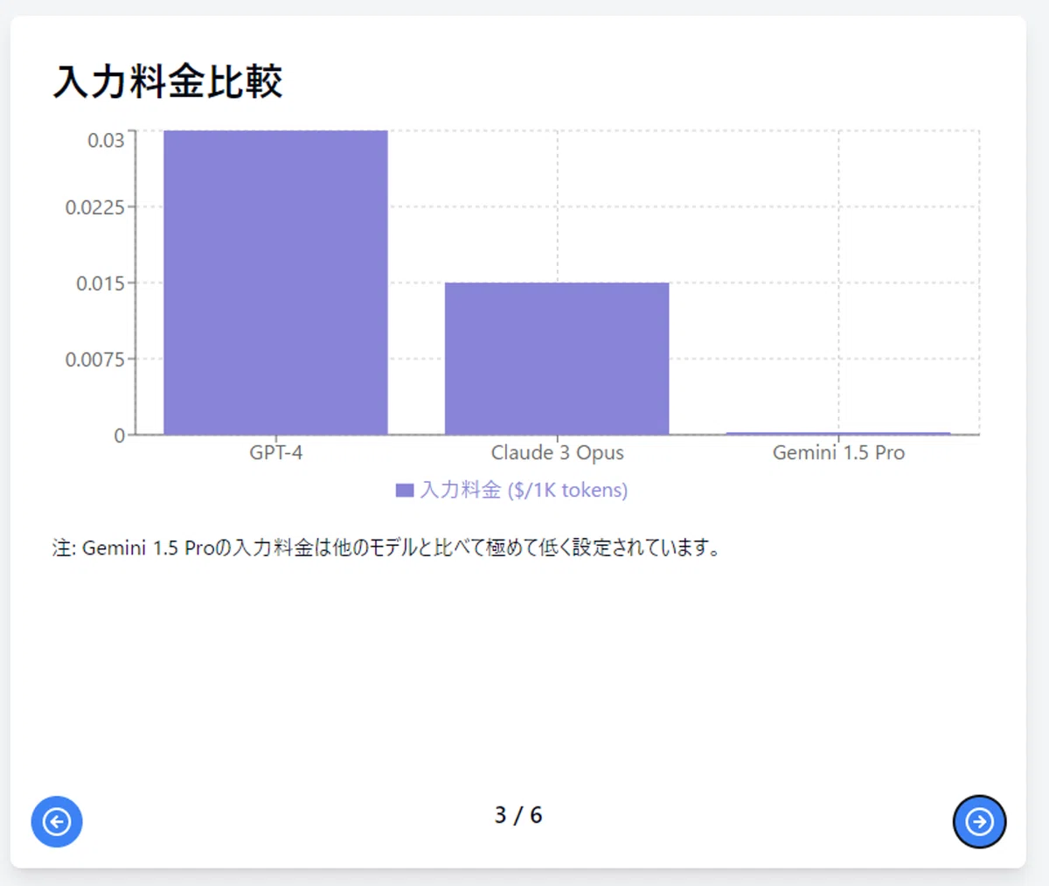Image resolution: width=1049 pixels, height=886 pixels.
Task: Click the Claude 3 Opus axis label
Action: [x=558, y=453]
